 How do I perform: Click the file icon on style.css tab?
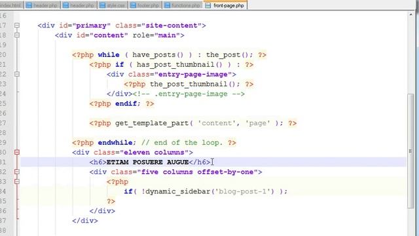coord(102,5)
